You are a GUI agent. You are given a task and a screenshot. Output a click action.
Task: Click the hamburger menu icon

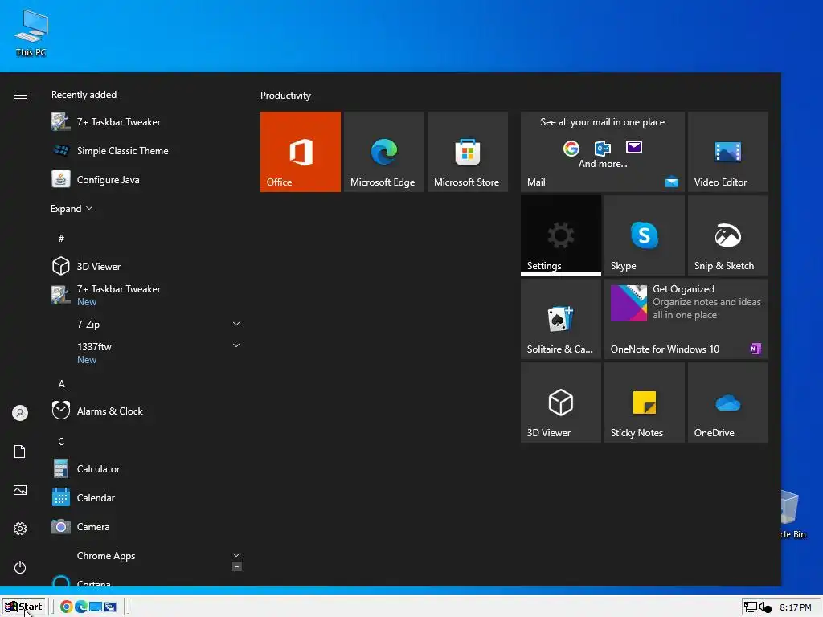tap(20, 95)
